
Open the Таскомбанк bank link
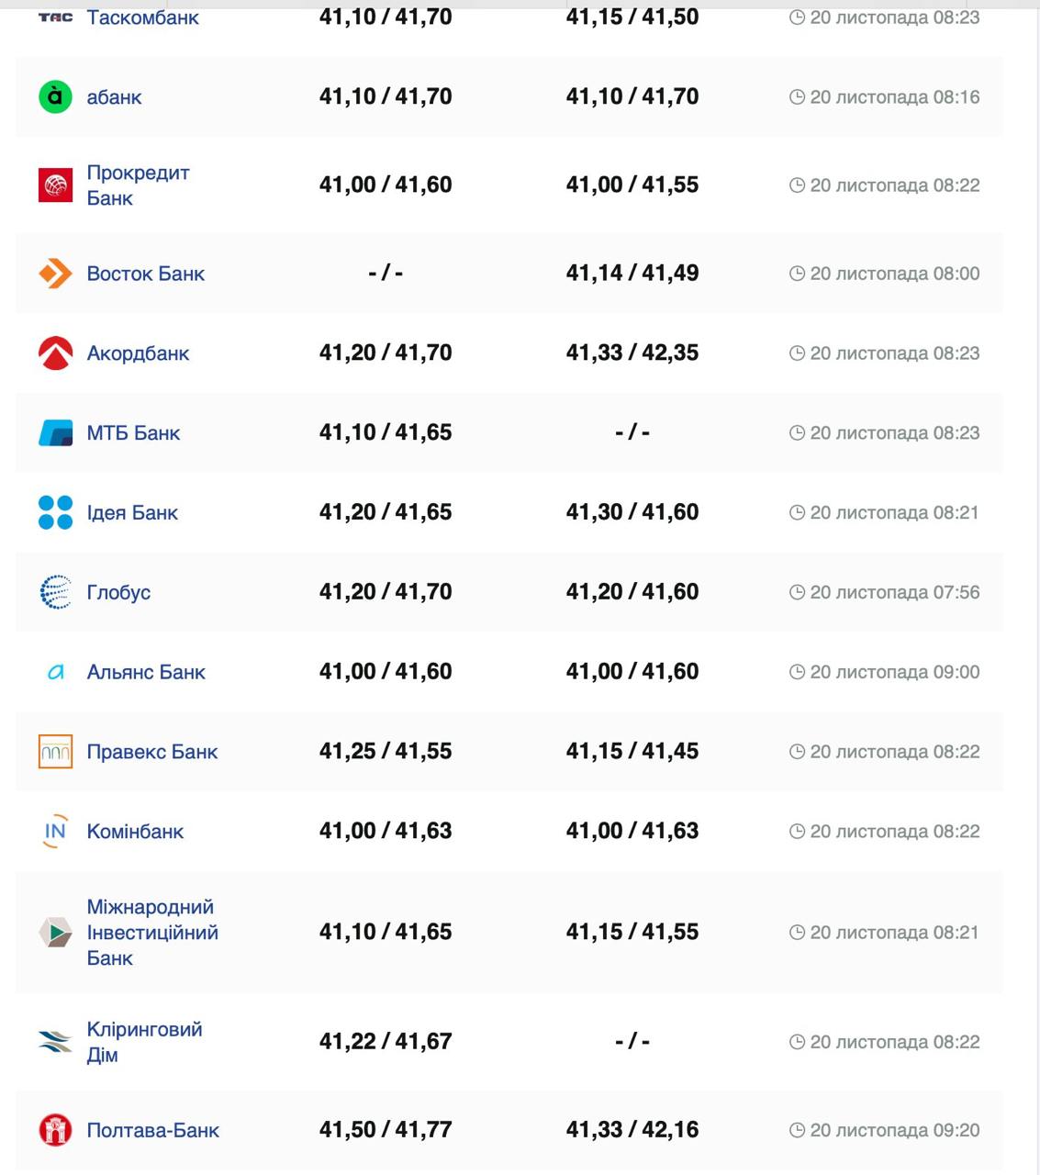[x=142, y=17]
